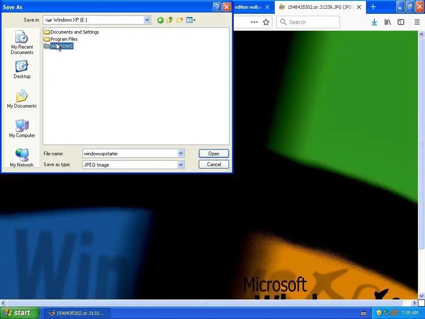The height and width of the screenshot is (319, 425).
Task: Click the Open button
Action: (x=214, y=154)
